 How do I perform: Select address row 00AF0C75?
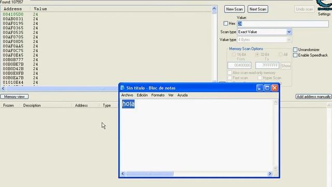[13, 51]
